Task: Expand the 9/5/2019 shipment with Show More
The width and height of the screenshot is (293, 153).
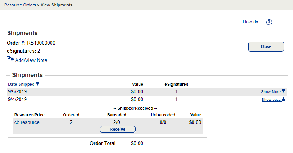Action: (x=271, y=92)
